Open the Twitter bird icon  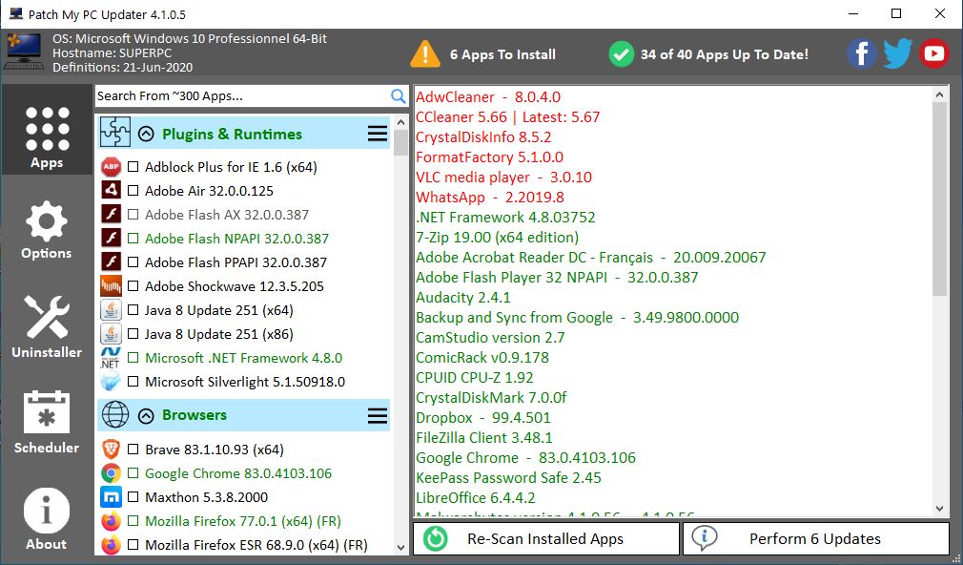pyautogui.click(x=898, y=54)
